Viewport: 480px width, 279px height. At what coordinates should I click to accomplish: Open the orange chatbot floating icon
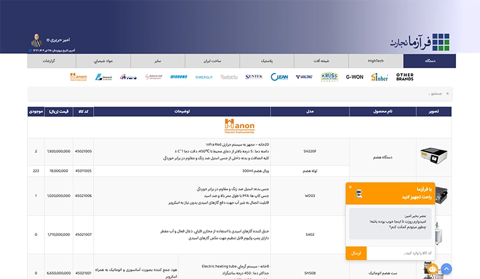tap(432, 269)
